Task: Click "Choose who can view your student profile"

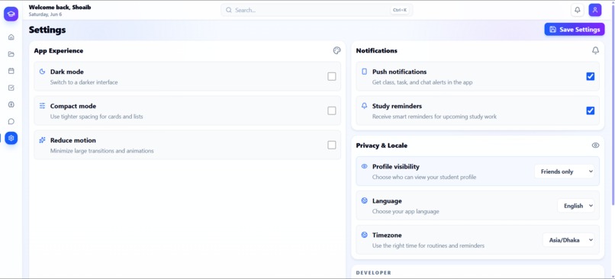Action: coord(424,177)
